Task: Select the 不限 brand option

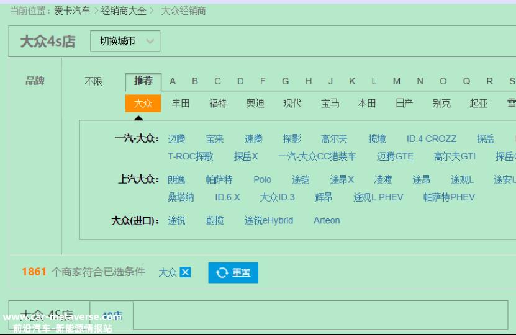Action: (x=94, y=81)
